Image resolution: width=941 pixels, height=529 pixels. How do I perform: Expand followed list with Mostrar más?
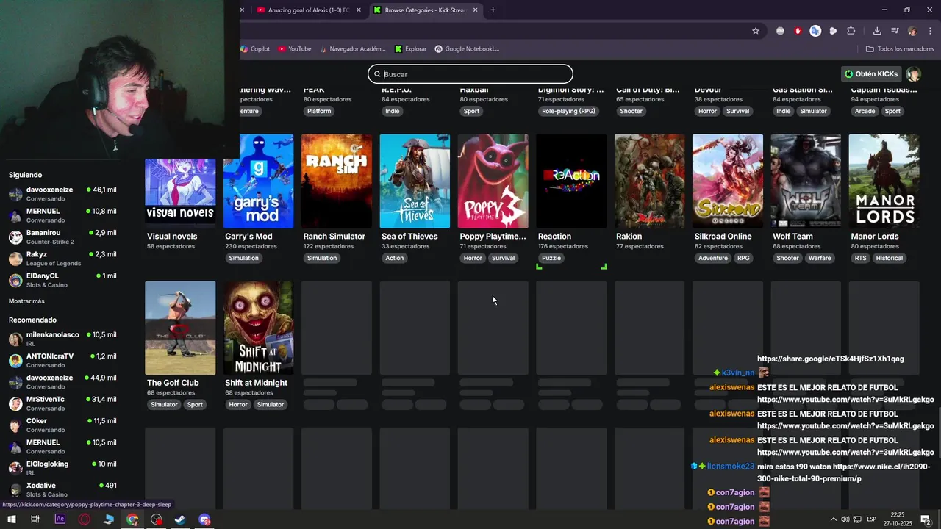tap(26, 301)
